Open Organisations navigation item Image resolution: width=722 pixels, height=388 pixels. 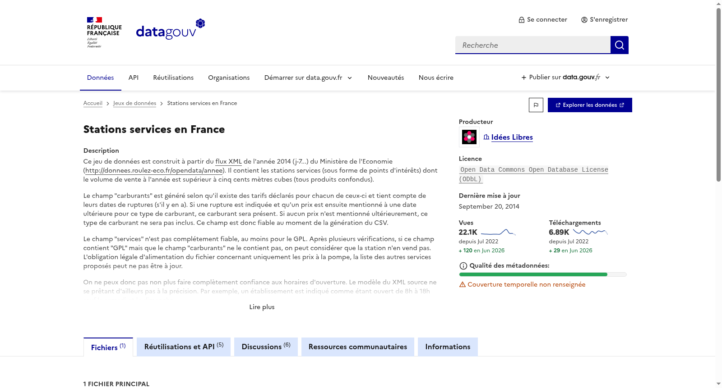(229, 78)
